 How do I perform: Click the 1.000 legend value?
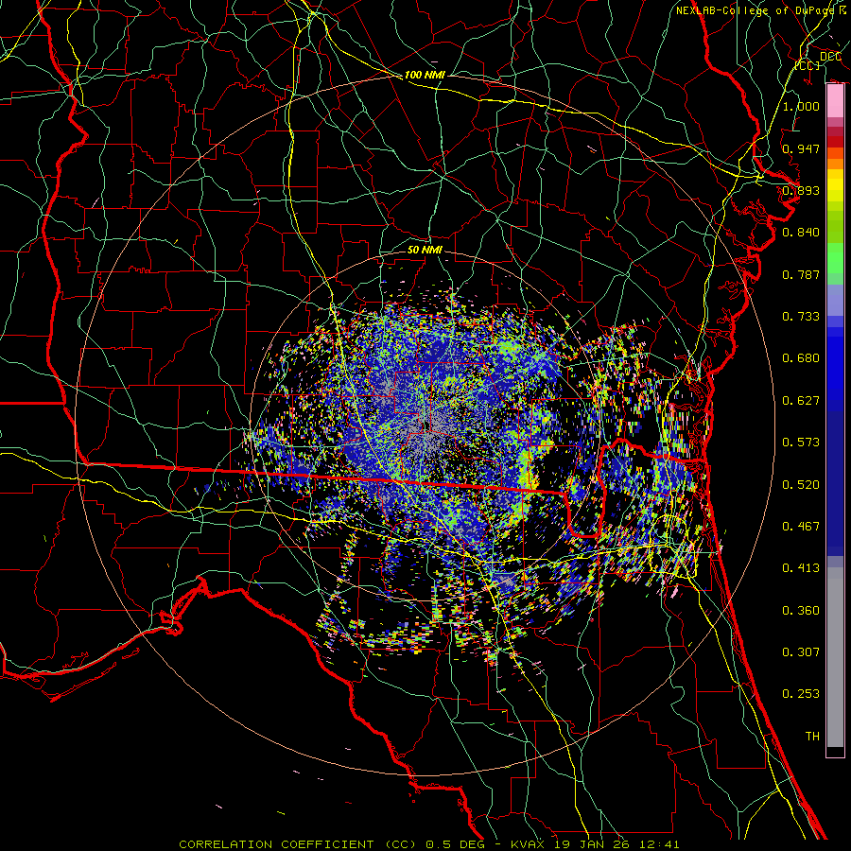pyautogui.click(x=801, y=106)
